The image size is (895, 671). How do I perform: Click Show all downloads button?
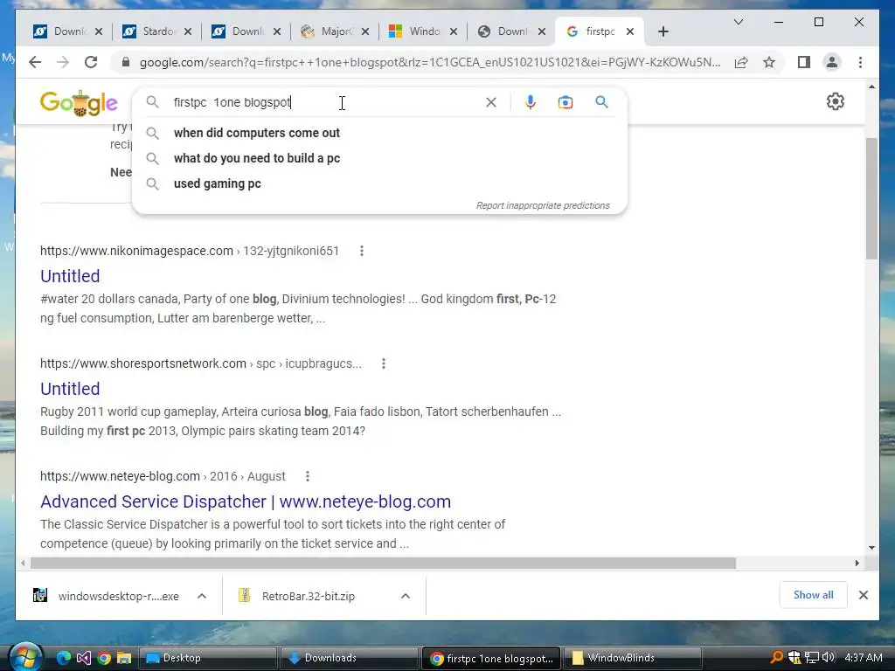[814, 595]
